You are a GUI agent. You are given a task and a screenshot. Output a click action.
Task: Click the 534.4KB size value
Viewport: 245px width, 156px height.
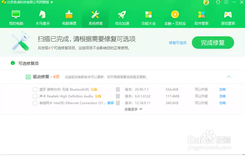pyautogui.click(x=172, y=89)
